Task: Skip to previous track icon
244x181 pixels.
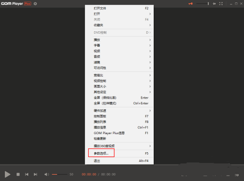Action: click(x=27, y=174)
